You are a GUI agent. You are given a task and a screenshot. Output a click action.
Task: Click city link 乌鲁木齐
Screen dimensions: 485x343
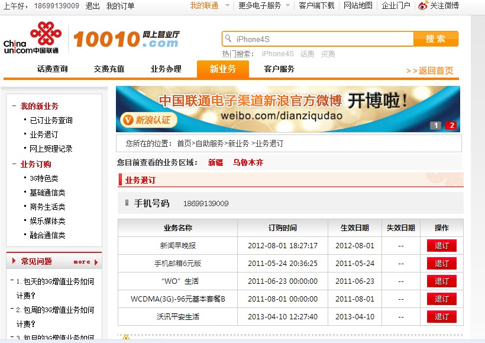248,162
